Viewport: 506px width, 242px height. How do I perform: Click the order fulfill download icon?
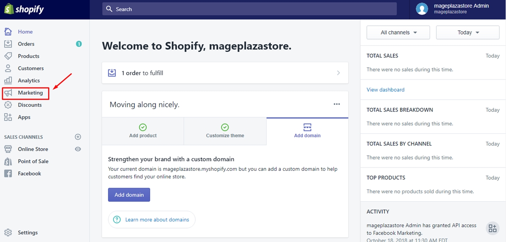112,73
